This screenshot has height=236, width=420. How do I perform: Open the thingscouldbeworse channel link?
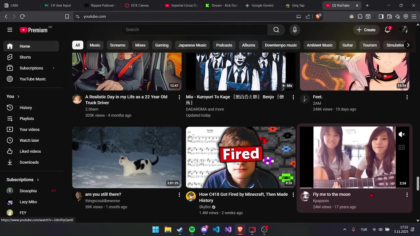point(102,201)
